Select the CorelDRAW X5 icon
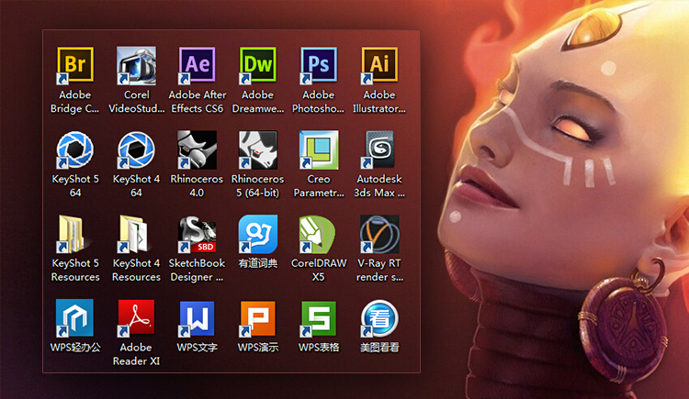 coord(319,234)
